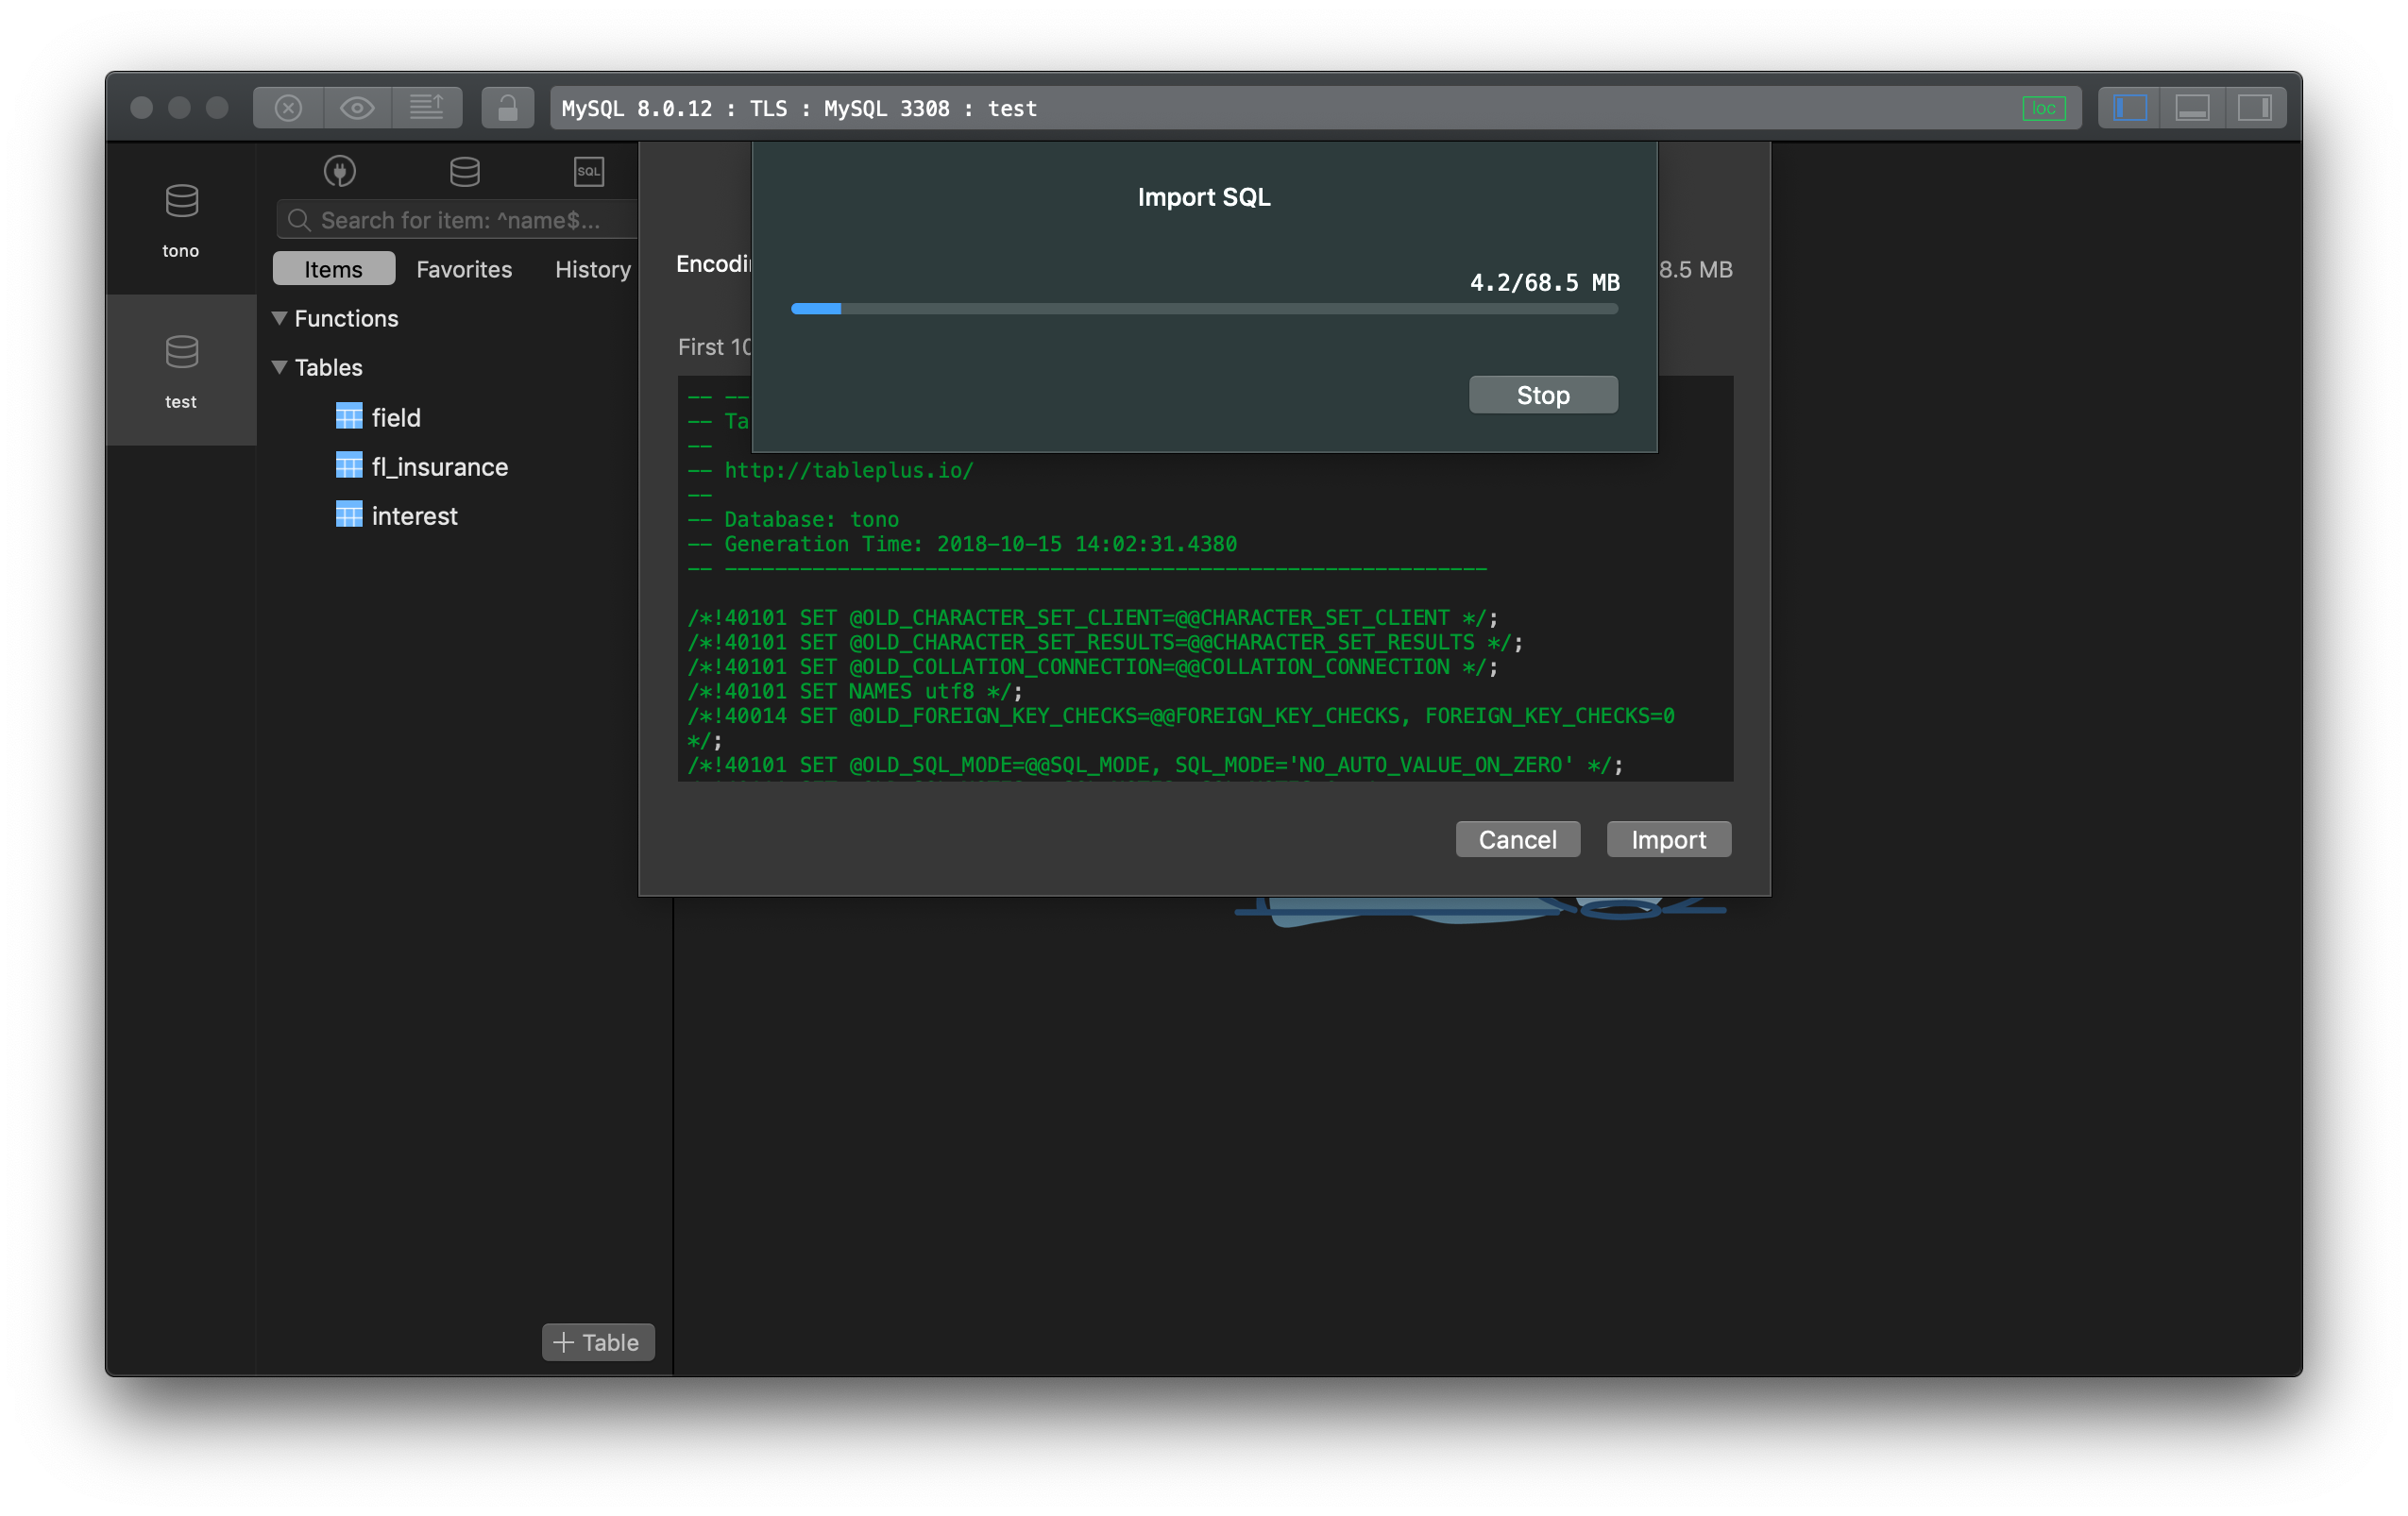
Task: Click the eye preview icon in the toolbar
Action: tap(357, 107)
